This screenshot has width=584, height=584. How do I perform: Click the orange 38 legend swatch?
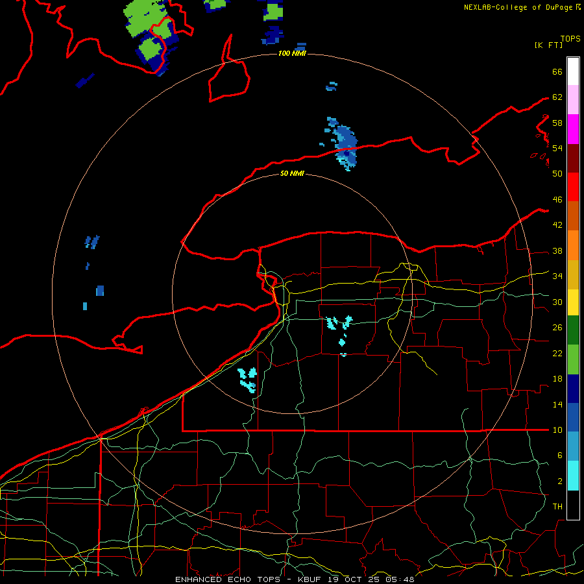click(573, 245)
